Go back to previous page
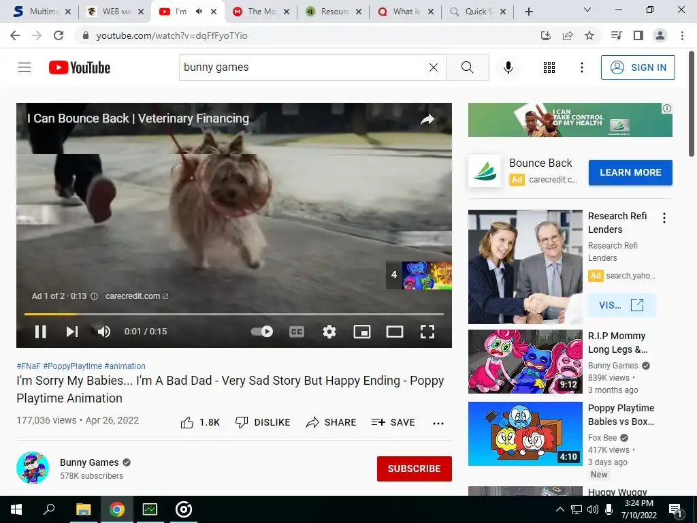Image resolution: width=697 pixels, height=523 pixels. click(x=15, y=35)
